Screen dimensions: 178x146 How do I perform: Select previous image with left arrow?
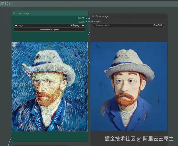[16, 25]
